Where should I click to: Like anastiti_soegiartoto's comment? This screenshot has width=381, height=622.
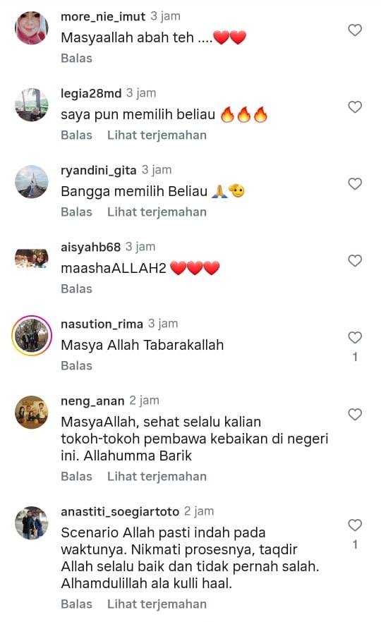pyautogui.click(x=355, y=525)
